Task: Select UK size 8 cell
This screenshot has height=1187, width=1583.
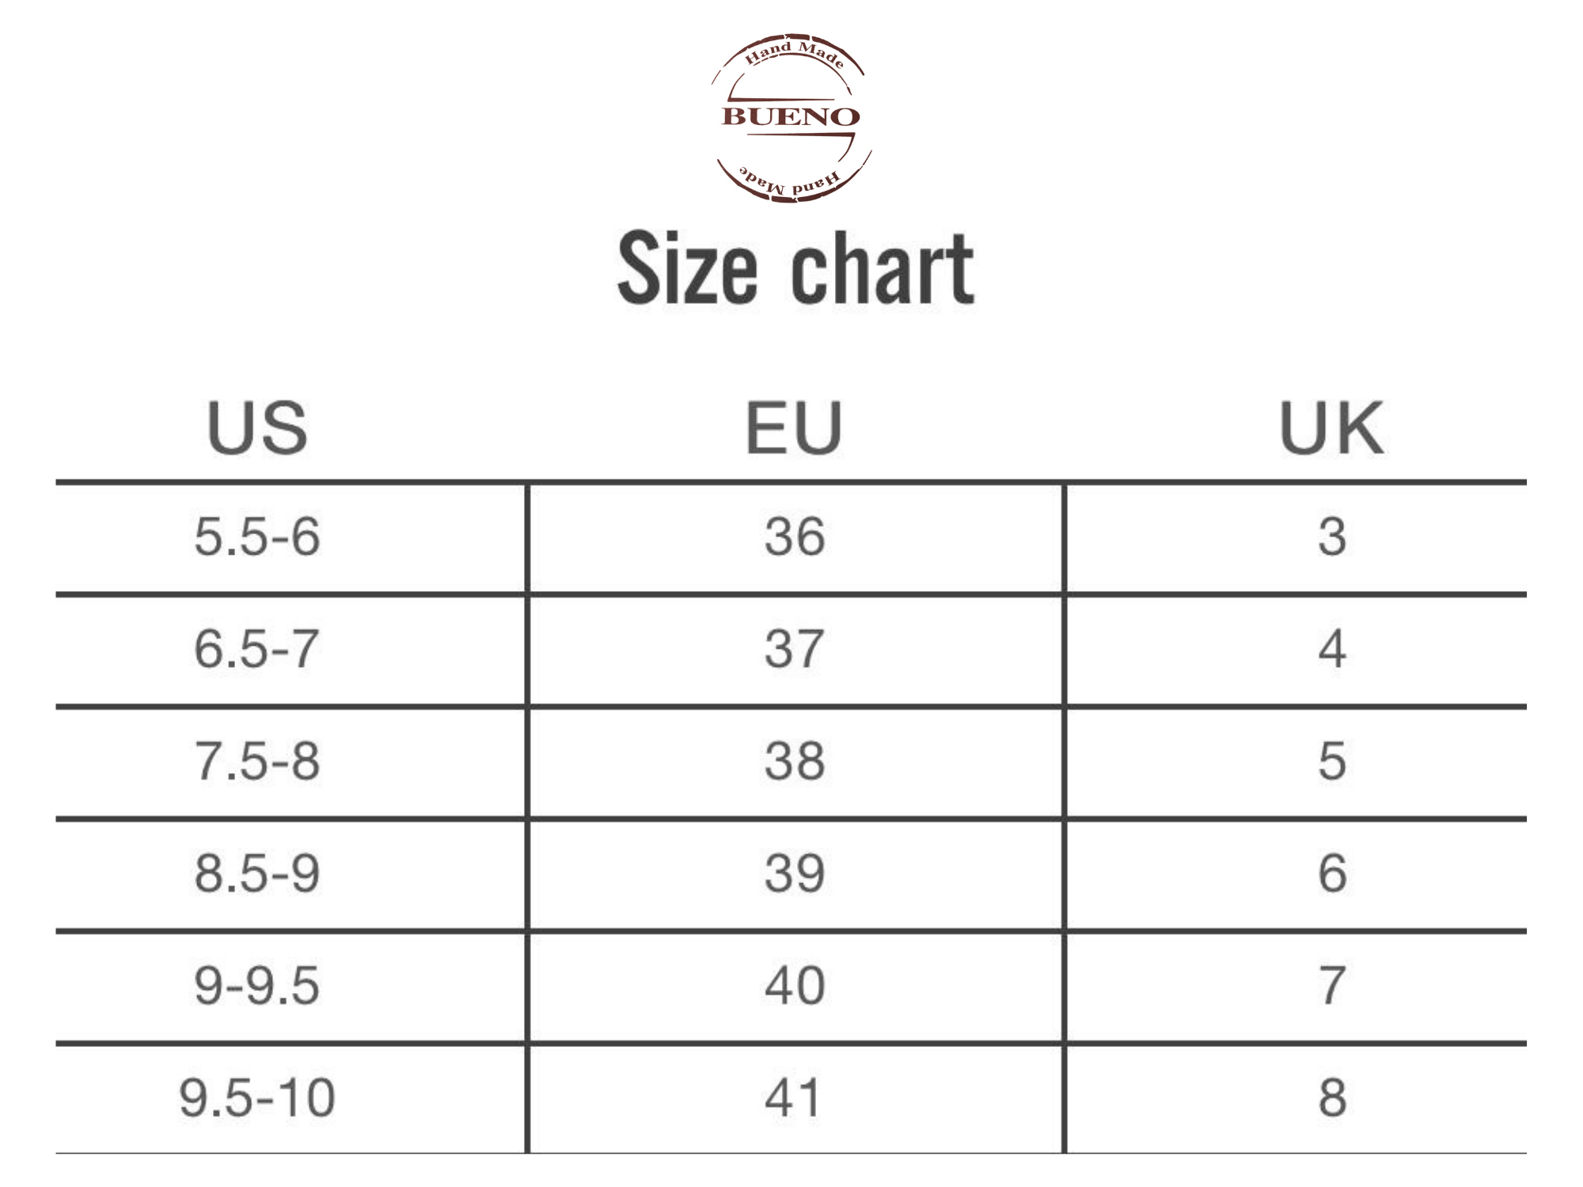Action: click(1296, 1099)
